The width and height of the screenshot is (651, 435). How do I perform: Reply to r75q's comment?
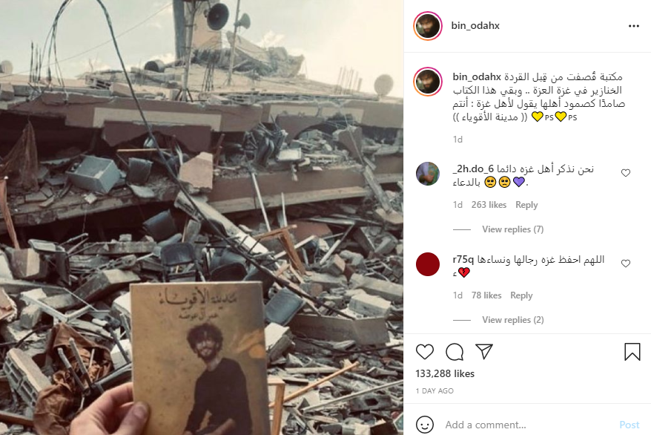click(521, 295)
